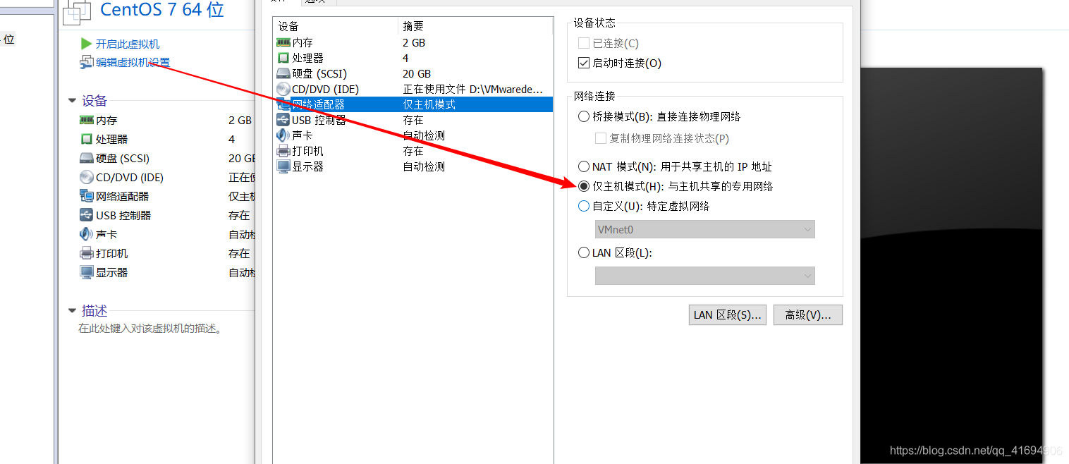Select 桥接模式(B) radio button
Viewport: 1069px width, 464px height.
point(583,116)
